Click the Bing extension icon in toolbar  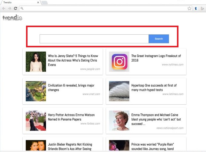(x=202, y=8)
